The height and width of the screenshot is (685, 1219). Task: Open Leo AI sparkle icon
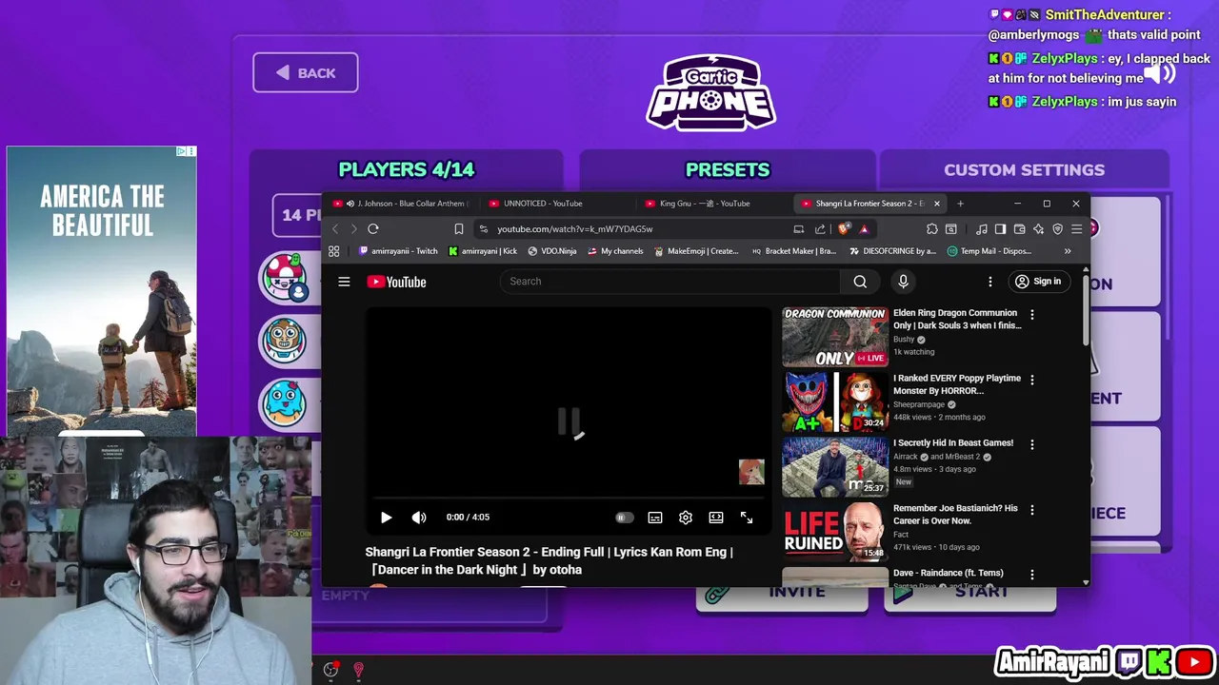[x=1038, y=229]
